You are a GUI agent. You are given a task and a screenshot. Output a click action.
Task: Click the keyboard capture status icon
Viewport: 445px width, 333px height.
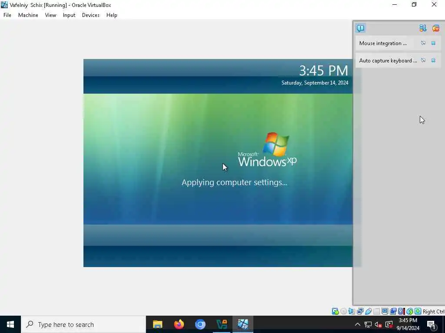coord(418,311)
